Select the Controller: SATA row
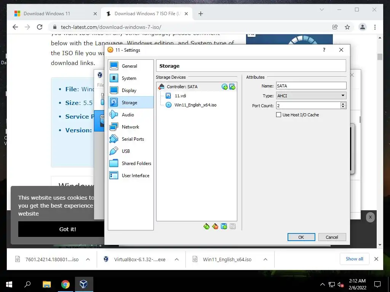This screenshot has width=390, height=292. [x=197, y=87]
